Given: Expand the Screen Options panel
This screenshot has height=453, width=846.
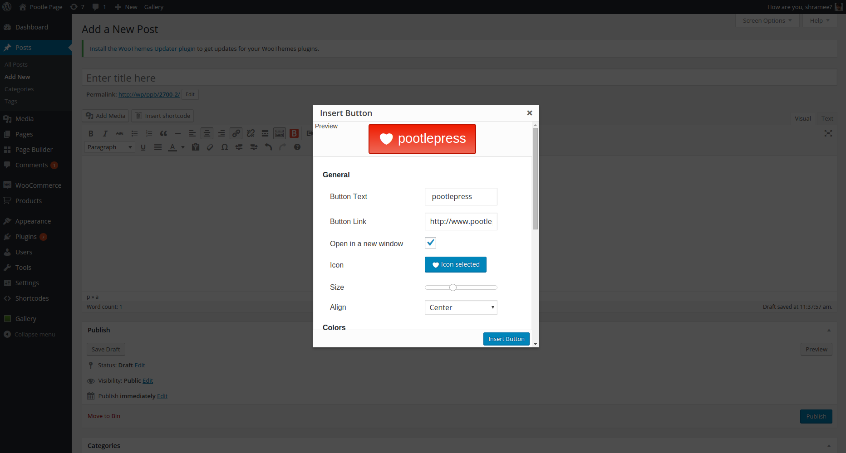Looking at the screenshot, I should click(x=767, y=20).
